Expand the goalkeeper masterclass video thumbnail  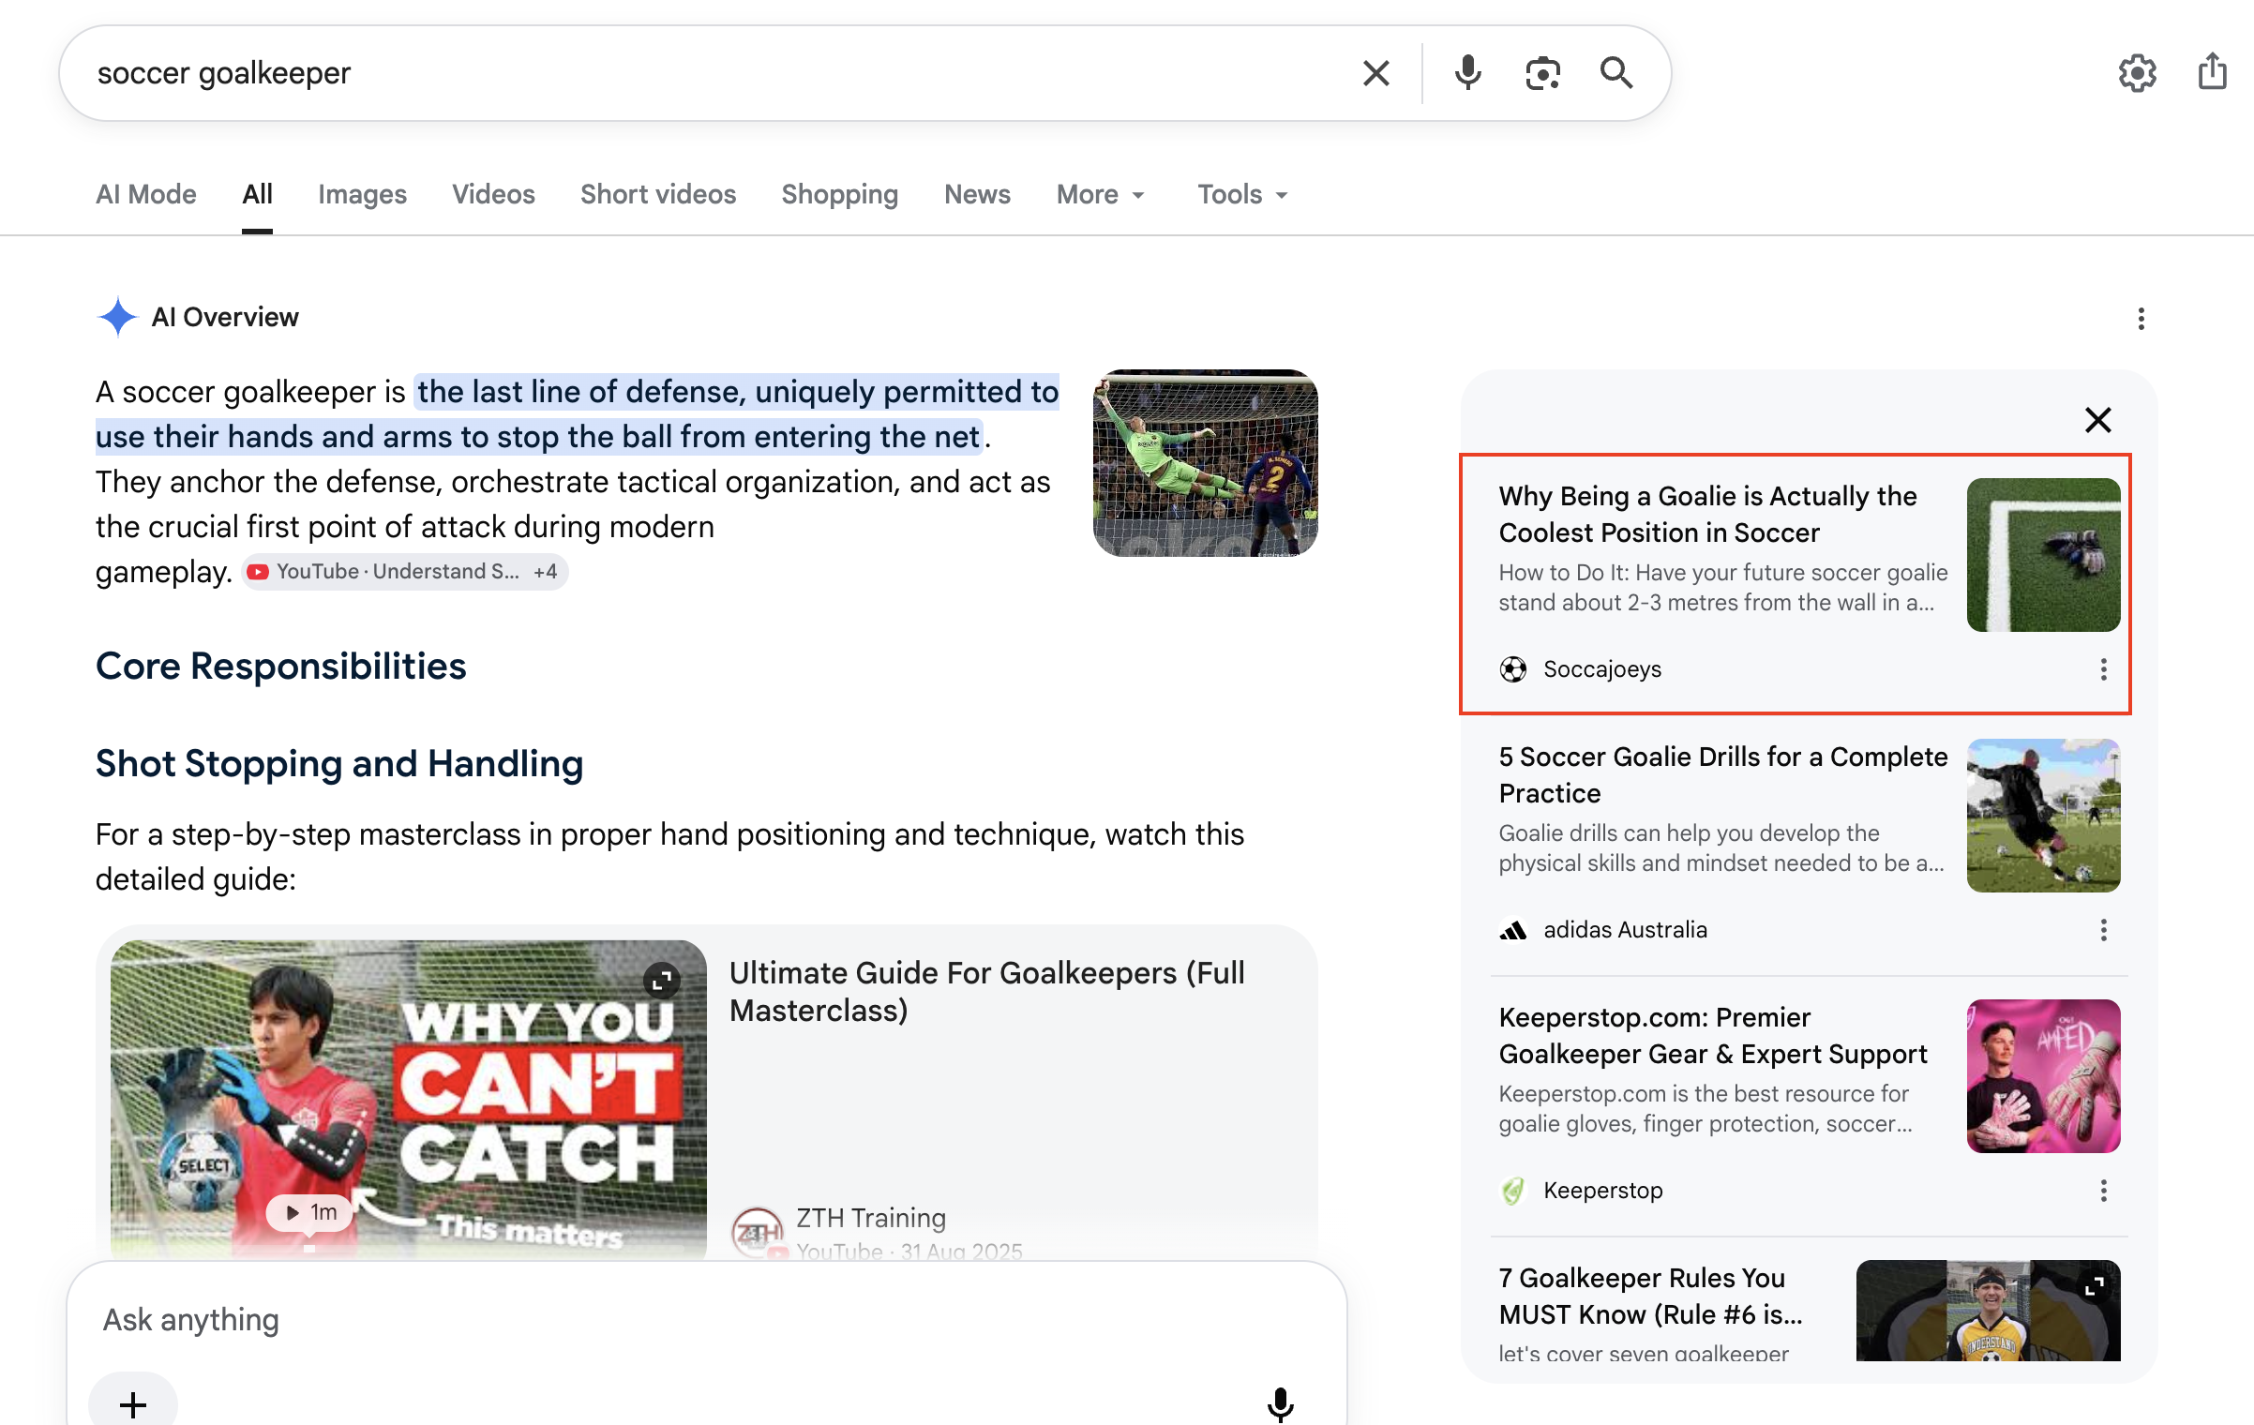(662, 981)
